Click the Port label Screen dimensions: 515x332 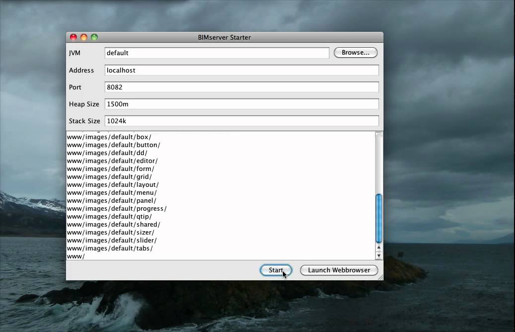(x=75, y=87)
